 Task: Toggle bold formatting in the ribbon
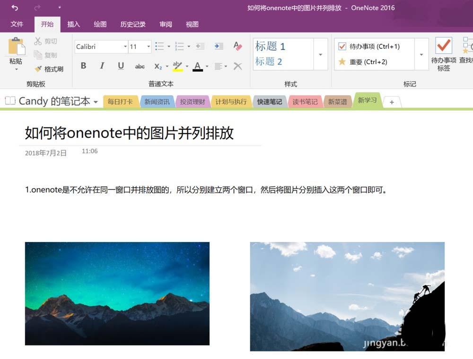pos(83,66)
